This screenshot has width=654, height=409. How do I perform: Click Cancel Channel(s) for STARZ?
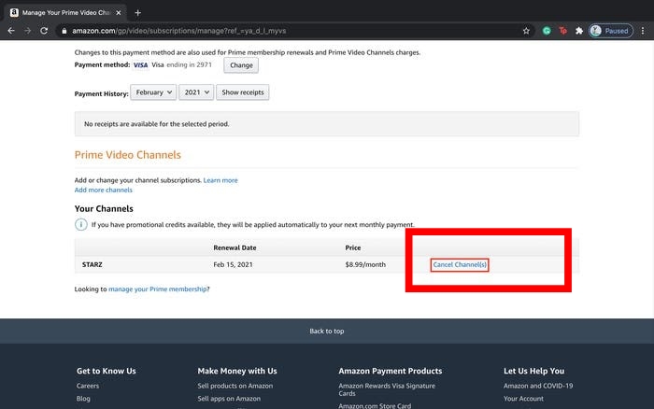(460, 265)
